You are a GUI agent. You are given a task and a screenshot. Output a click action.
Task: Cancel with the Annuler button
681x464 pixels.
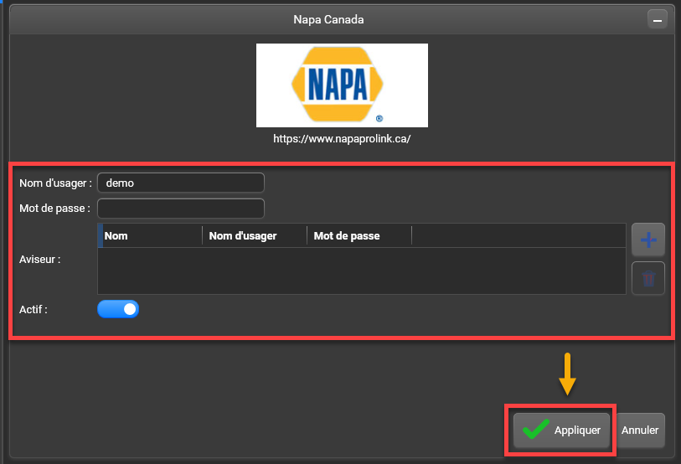point(640,430)
